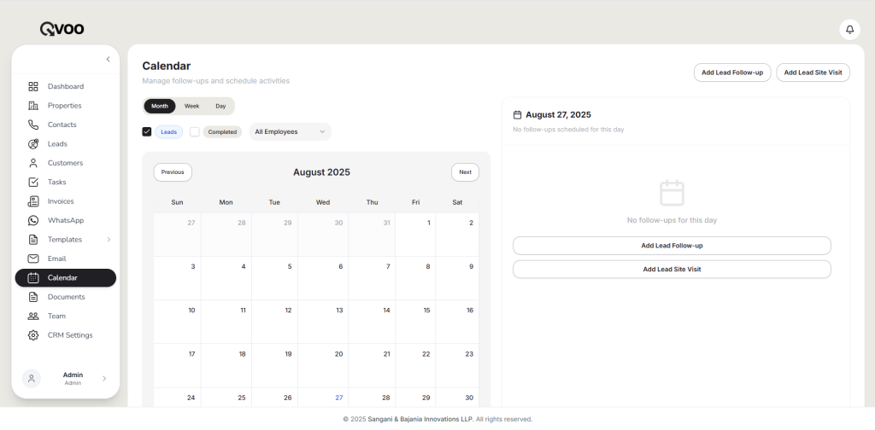Select the Leads icon in sidebar
Viewport: 875px width, 430px height.
(x=33, y=144)
